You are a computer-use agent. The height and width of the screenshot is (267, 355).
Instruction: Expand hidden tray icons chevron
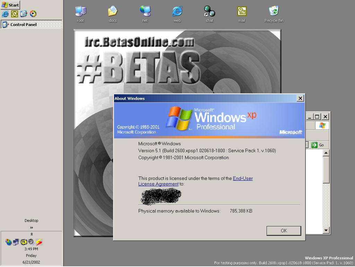pos(32,234)
